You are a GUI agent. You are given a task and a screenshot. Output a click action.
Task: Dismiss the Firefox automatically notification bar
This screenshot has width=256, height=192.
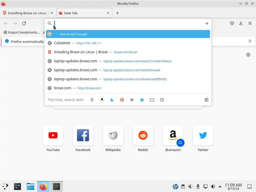click(x=250, y=41)
